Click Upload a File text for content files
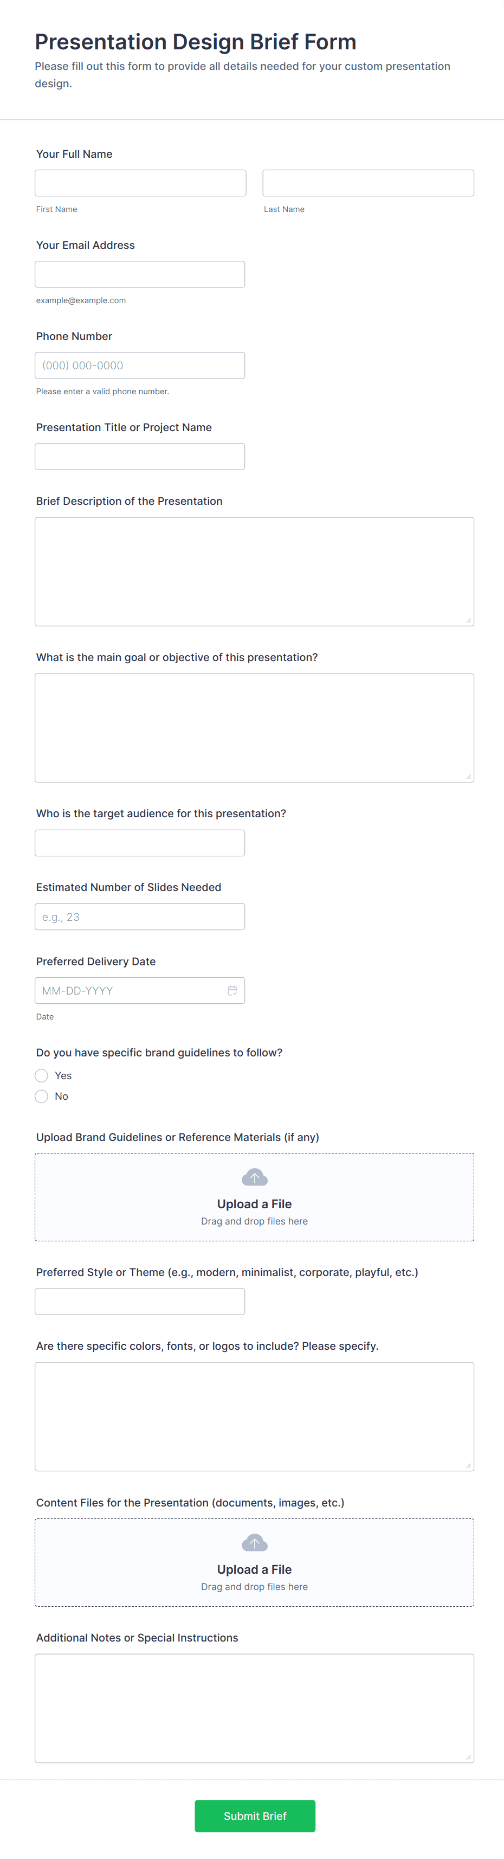The image size is (504, 1859). pyautogui.click(x=255, y=1569)
